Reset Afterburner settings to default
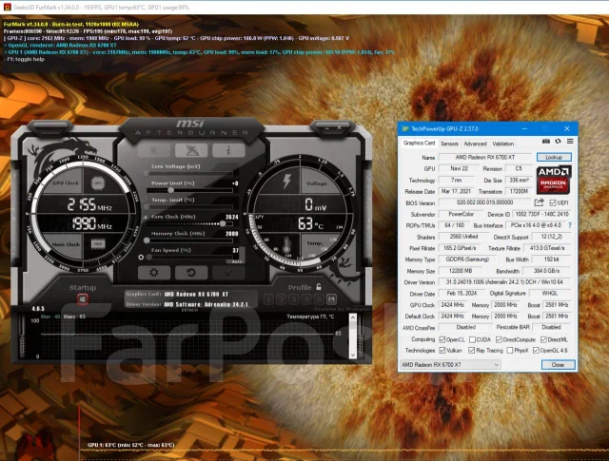This screenshot has height=461, width=609. [x=191, y=273]
